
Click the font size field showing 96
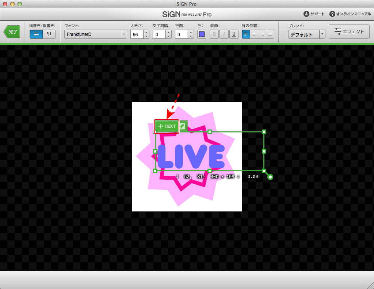pos(137,34)
